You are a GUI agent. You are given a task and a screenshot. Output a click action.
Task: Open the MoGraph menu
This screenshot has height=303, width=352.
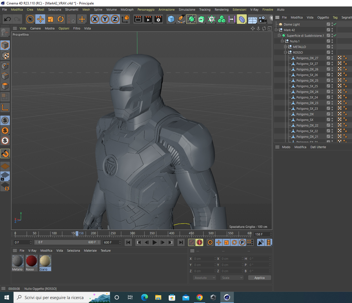point(127,10)
